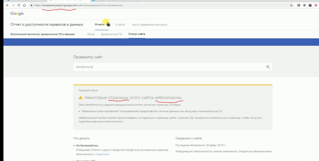
Task: Click the padlock site security icon
Action: 31,5
